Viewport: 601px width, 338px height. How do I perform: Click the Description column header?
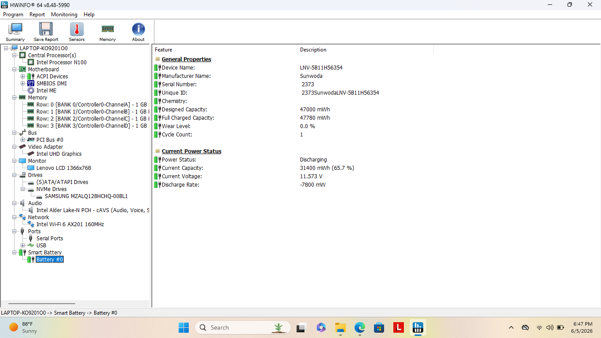(365, 50)
